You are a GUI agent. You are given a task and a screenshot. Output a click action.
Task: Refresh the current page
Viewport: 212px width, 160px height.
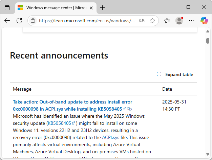(19, 21)
